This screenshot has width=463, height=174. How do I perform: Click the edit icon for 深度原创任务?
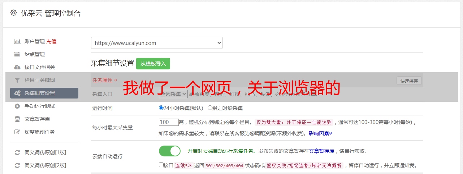pos(17,132)
